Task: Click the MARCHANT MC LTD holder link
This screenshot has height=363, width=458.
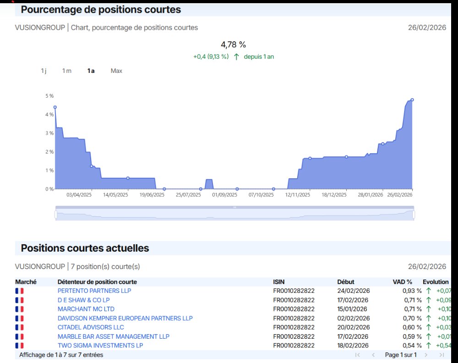Action: click(x=86, y=309)
